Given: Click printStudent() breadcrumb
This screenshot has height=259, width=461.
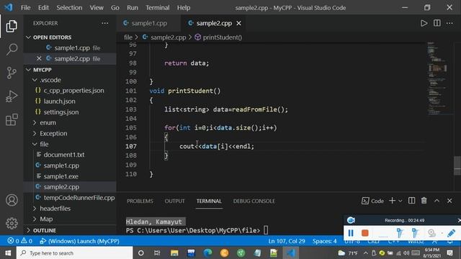Looking at the screenshot, I should (219, 37).
